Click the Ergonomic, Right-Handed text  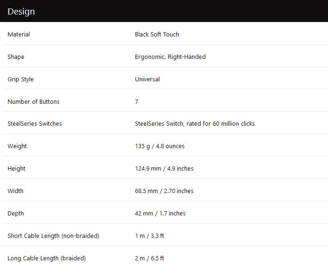pyautogui.click(x=170, y=57)
